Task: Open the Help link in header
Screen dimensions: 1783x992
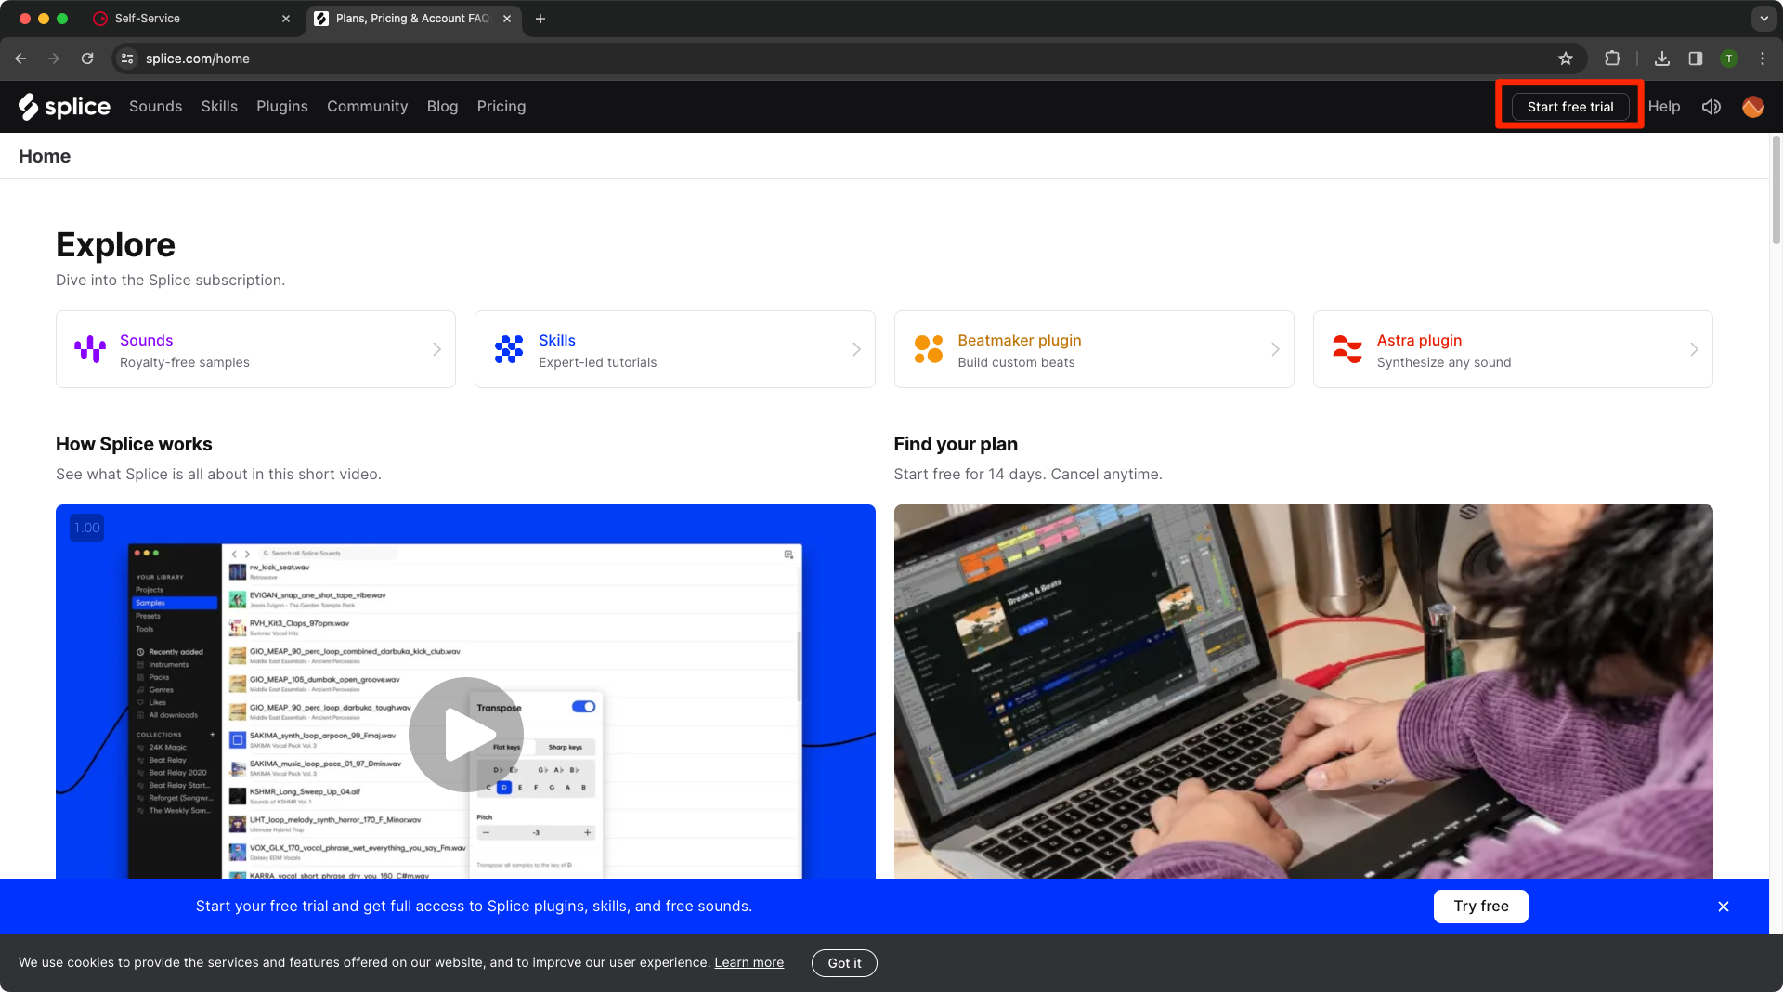Action: click(x=1664, y=107)
